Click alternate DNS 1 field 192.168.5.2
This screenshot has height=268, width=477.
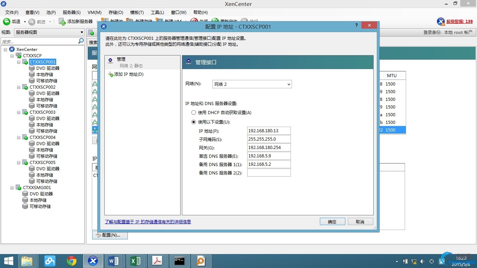click(269, 164)
